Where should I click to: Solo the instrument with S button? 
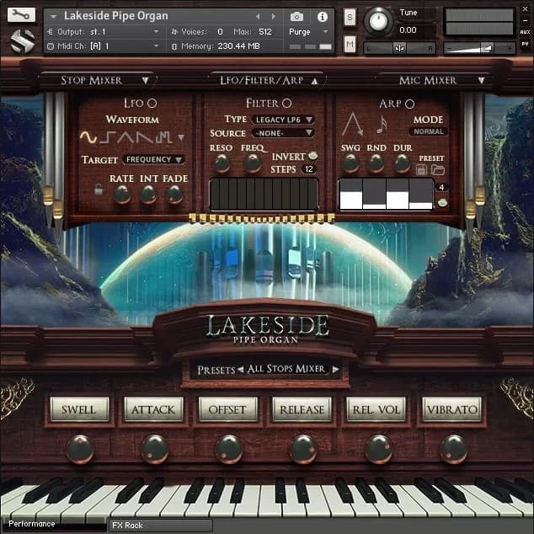point(350,17)
